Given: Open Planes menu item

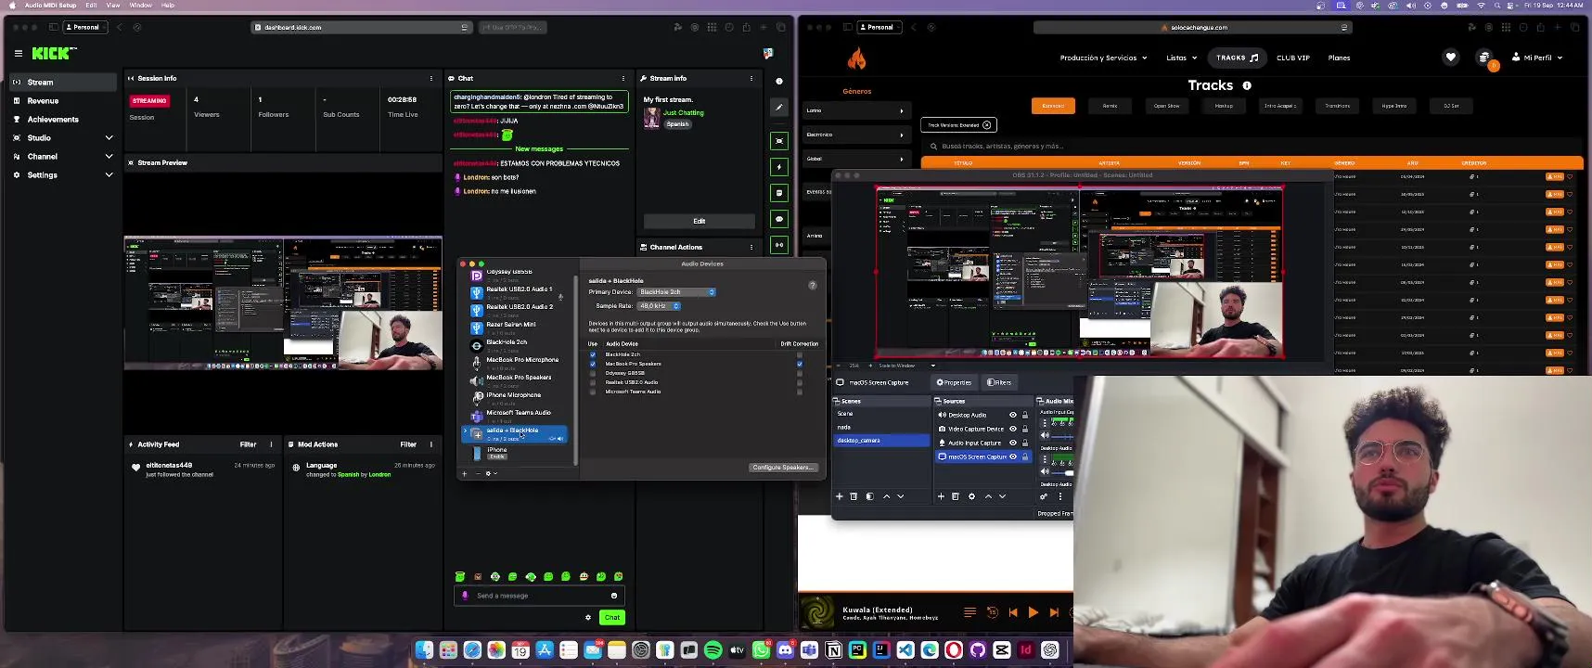Looking at the screenshot, I should [x=1339, y=58].
